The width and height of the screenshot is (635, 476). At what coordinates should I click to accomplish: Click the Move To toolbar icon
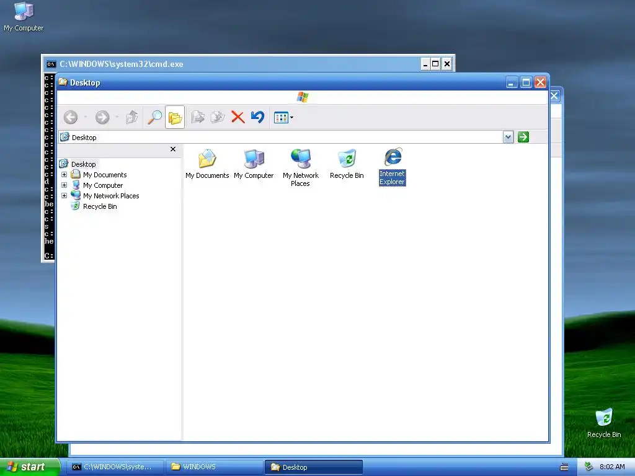coord(198,117)
